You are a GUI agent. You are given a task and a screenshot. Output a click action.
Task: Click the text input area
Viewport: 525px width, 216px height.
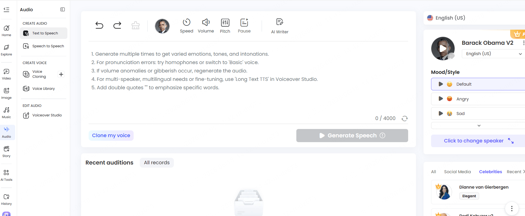click(248, 81)
